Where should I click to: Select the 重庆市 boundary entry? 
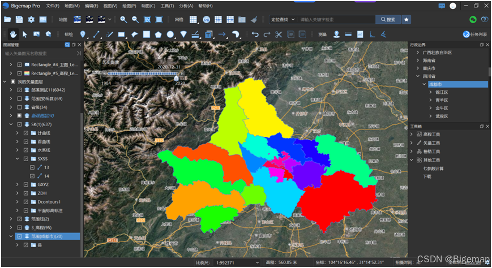click(429, 68)
